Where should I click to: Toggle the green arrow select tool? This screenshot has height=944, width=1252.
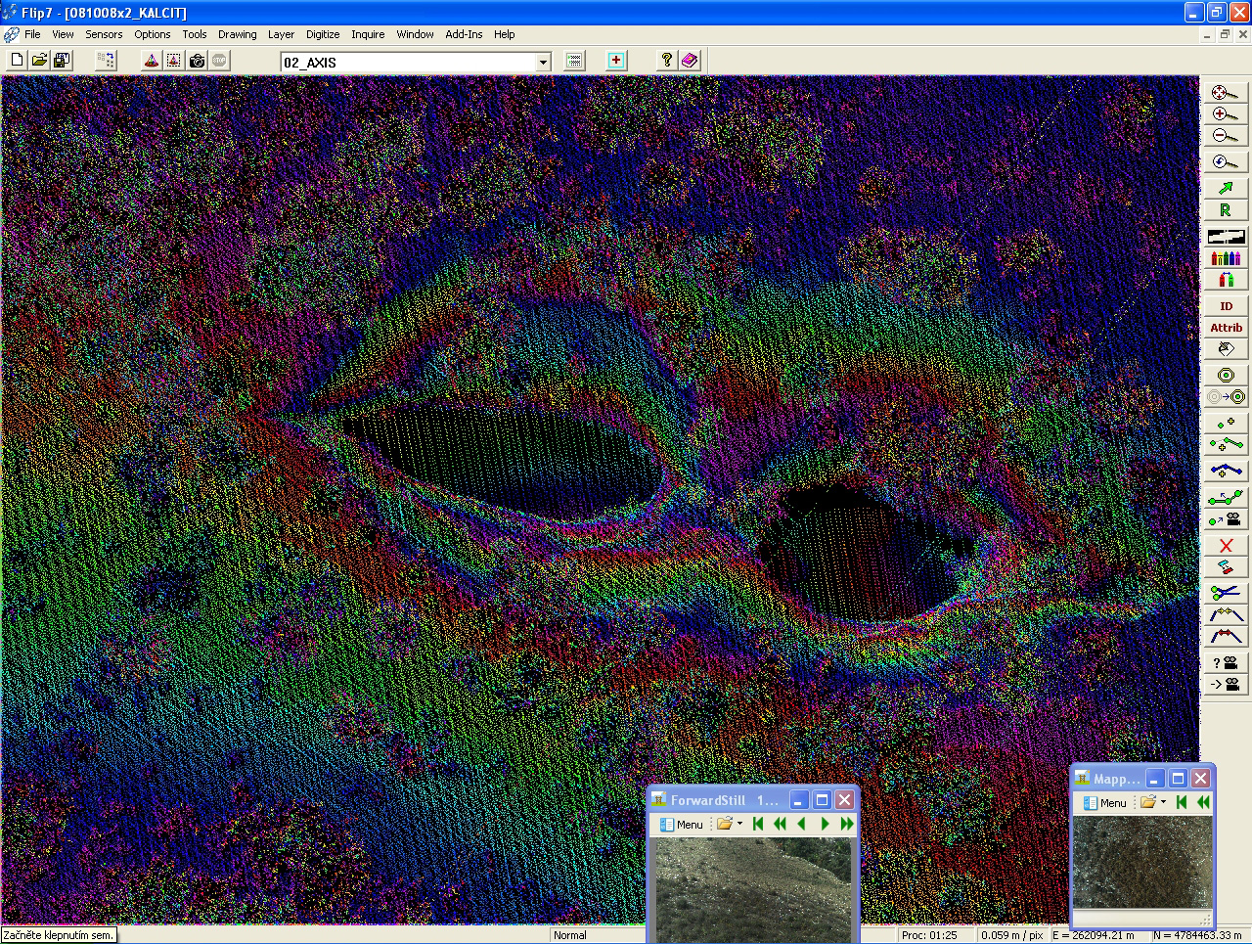point(1226,187)
